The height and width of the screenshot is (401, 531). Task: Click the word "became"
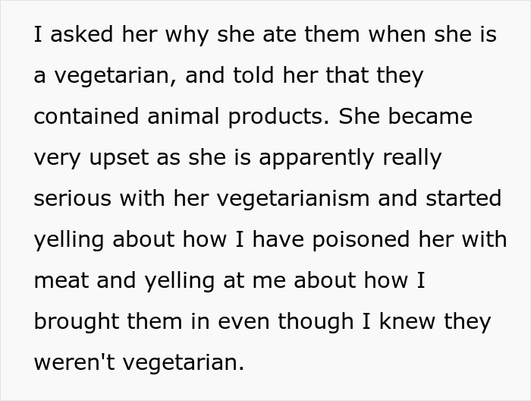point(430,116)
